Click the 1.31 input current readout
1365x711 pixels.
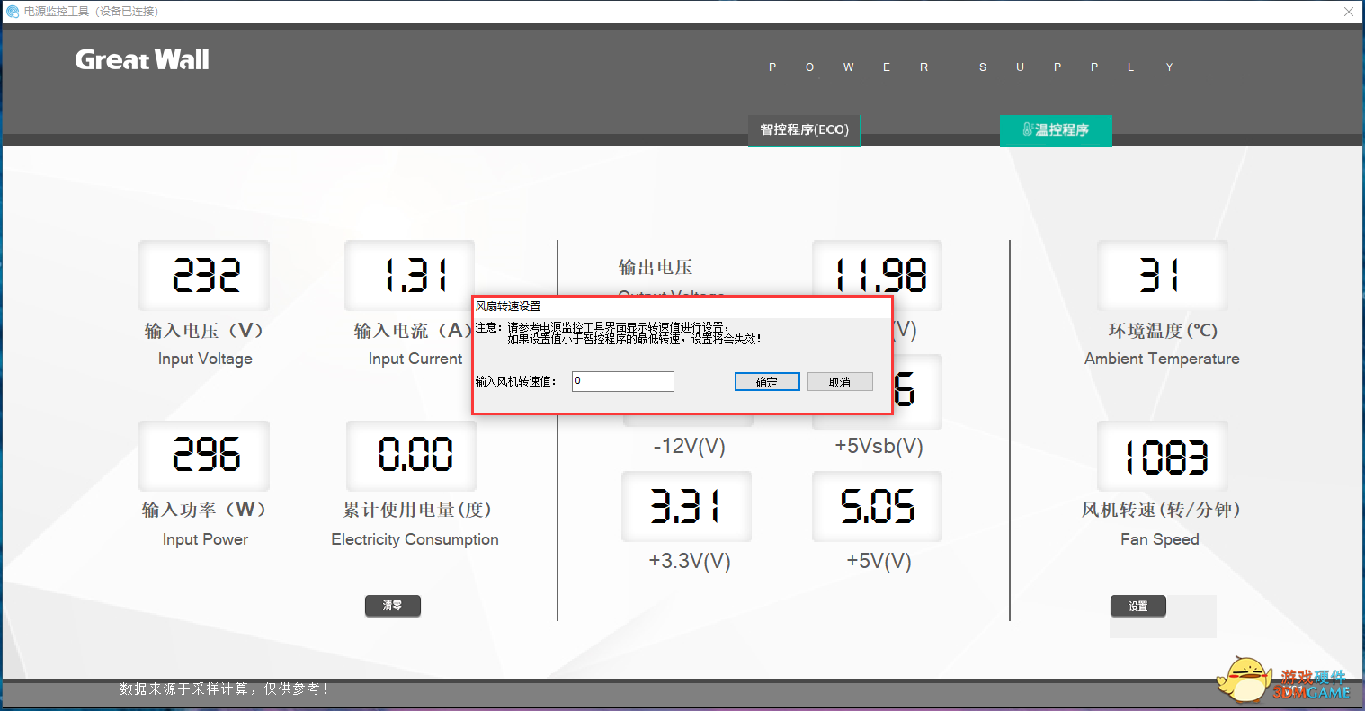click(410, 275)
